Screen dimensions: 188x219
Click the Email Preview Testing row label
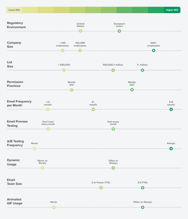tap(17, 123)
